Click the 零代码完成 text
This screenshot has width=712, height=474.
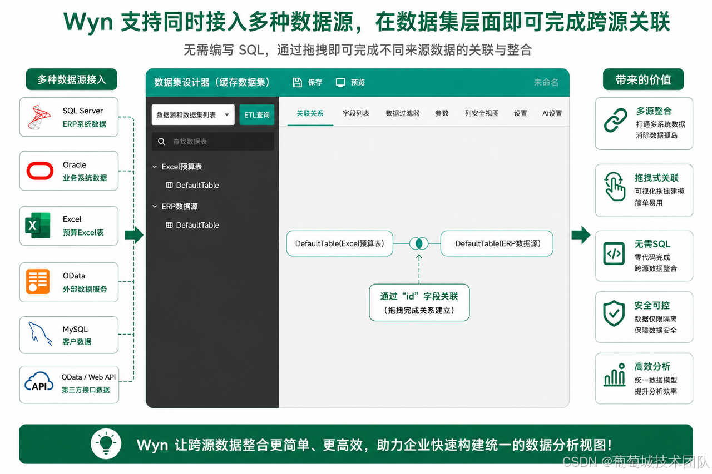(652, 257)
